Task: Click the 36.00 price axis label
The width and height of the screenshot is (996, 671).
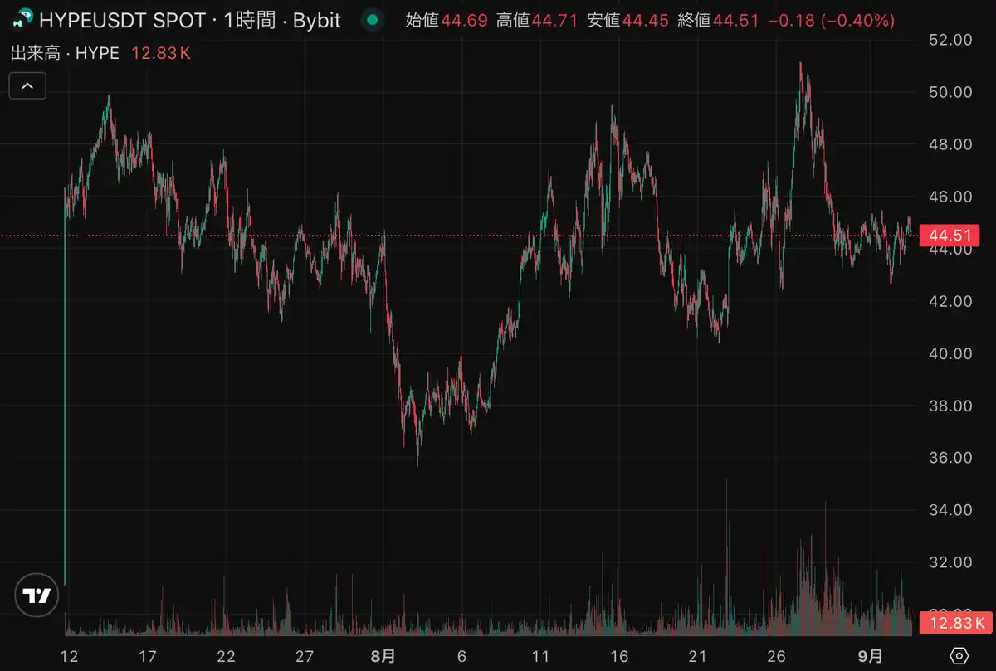Action: (x=950, y=458)
